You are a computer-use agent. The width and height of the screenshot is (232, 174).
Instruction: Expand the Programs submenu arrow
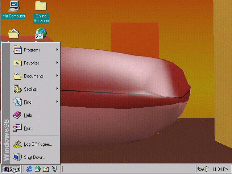[x=57, y=50]
